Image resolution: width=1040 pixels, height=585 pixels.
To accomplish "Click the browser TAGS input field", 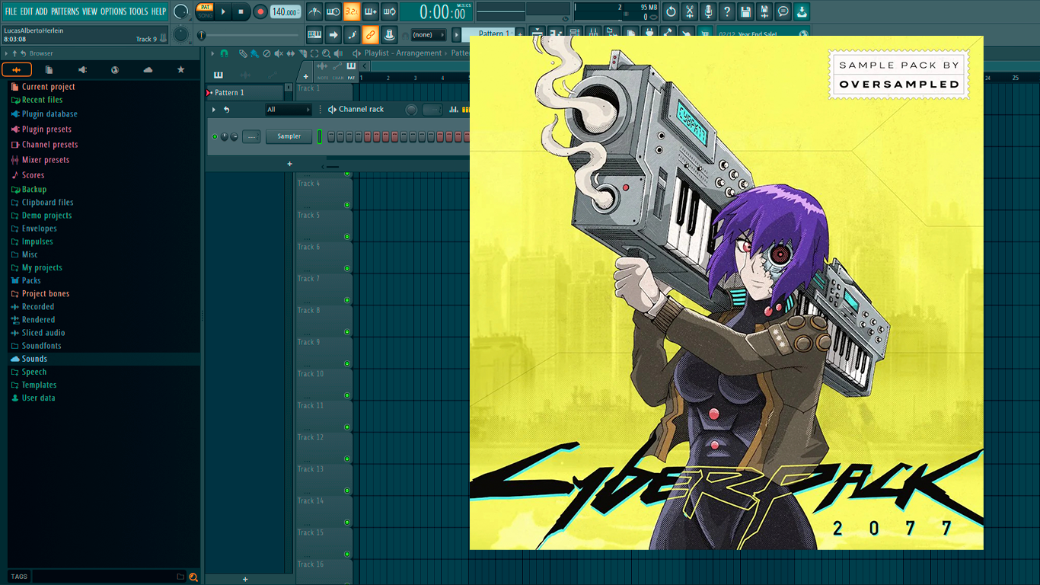I will 109,577.
